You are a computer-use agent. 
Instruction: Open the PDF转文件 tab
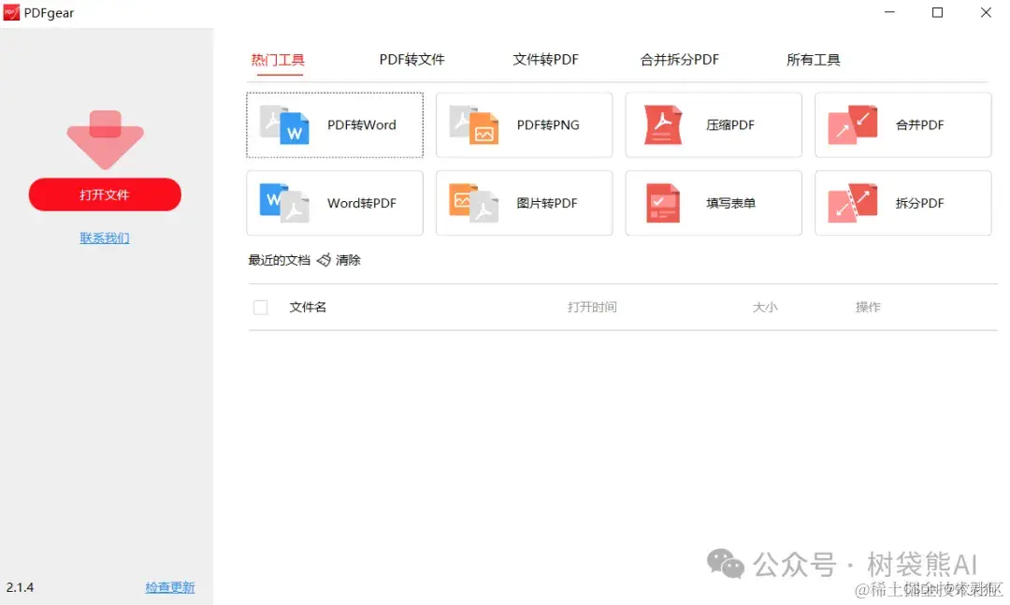[410, 59]
